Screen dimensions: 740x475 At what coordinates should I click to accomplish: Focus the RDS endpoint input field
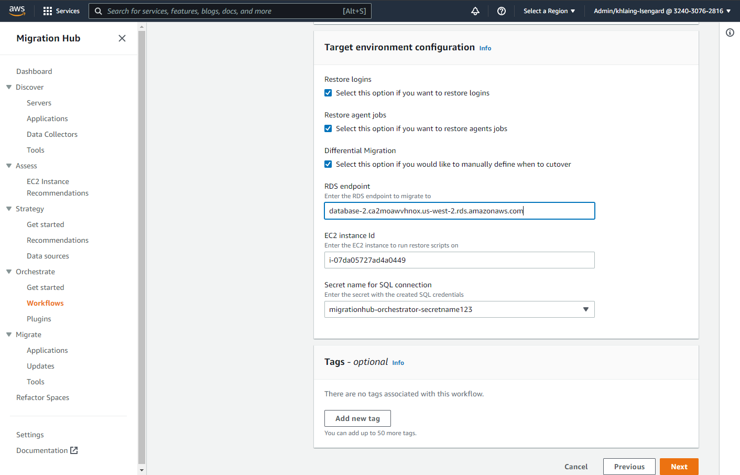pyautogui.click(x=460, y=211)
